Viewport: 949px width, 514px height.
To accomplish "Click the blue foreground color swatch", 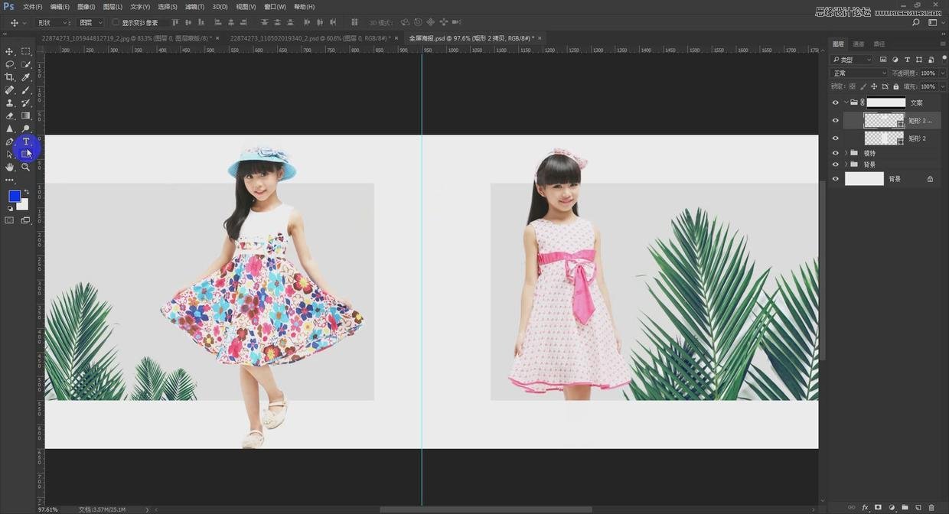I will 14,197.
